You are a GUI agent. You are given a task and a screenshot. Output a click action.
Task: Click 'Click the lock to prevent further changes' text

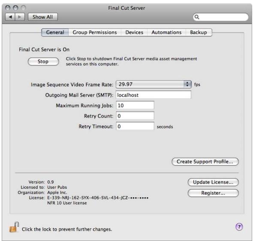pos(67,229)
